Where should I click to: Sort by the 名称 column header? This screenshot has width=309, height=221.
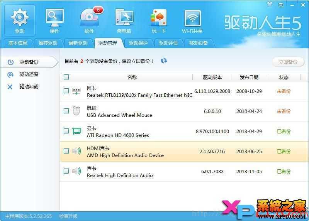(x=132, y=78)
